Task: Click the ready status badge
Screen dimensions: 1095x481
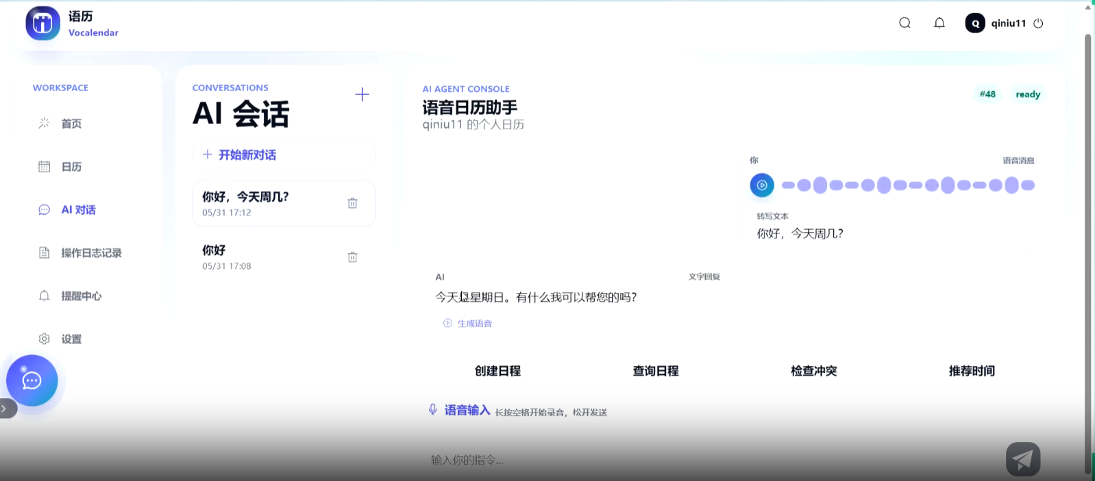Action: pos(1028,94)
